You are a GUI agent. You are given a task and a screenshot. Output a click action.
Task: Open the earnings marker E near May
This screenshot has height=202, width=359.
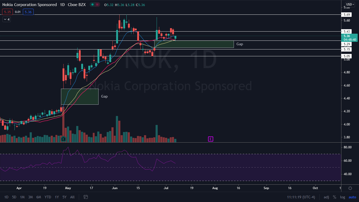(63, 139)
